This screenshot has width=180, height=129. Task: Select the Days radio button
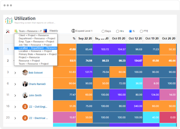103,31
